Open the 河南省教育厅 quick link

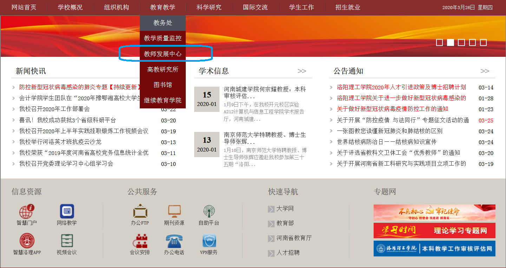point(294,238)
